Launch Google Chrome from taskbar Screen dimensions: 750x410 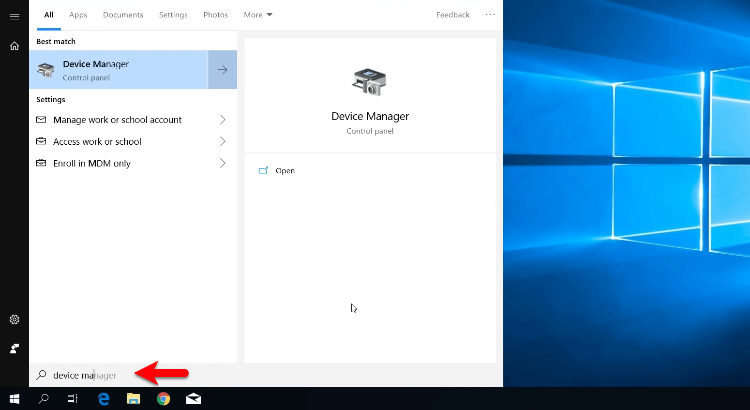[x=164, y=399]
